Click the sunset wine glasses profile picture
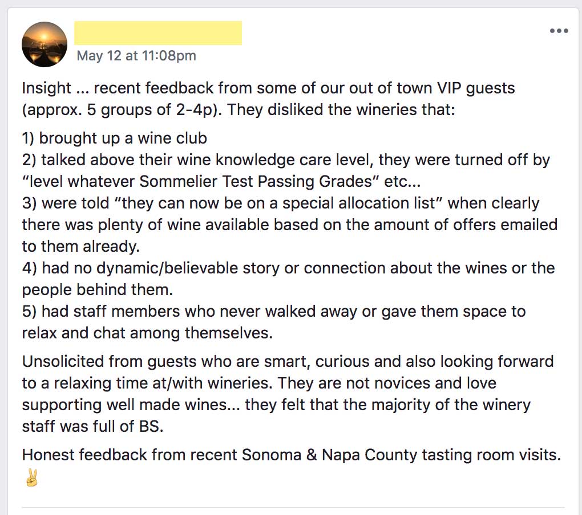This screenshot has width=582, height=515. coord(45,44)
